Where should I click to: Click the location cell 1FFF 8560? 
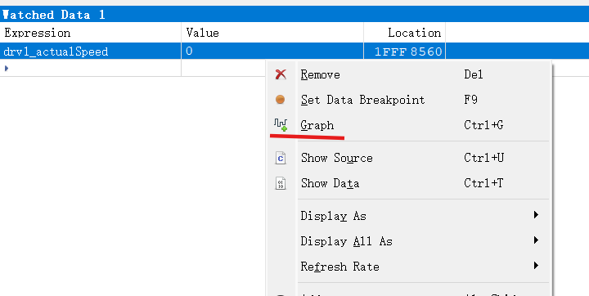point(405,51)
